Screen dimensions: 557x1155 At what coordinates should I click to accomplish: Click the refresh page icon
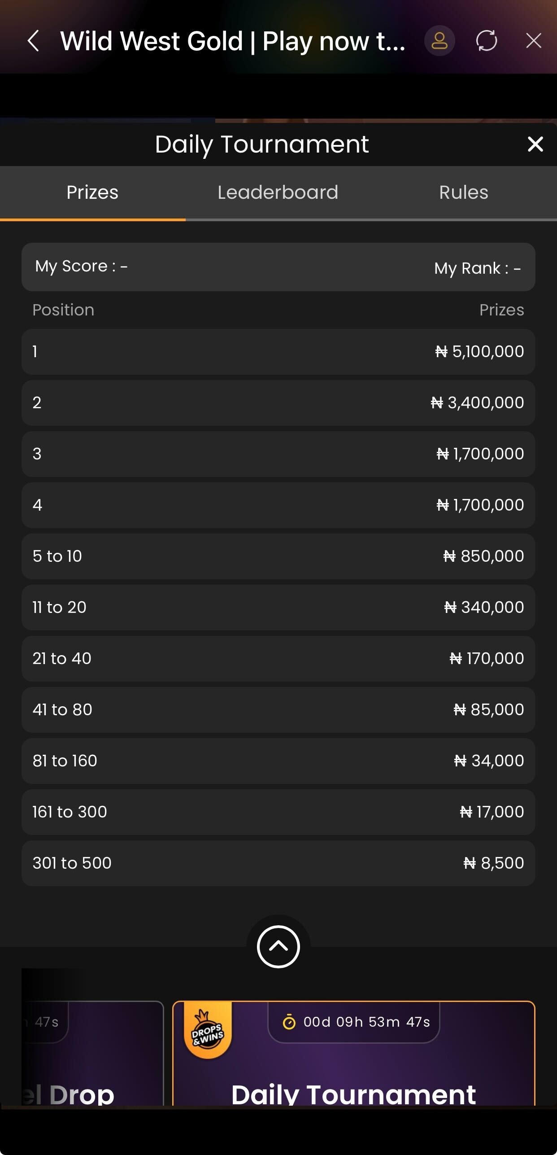pyautogui.click(x=486, y=41)
